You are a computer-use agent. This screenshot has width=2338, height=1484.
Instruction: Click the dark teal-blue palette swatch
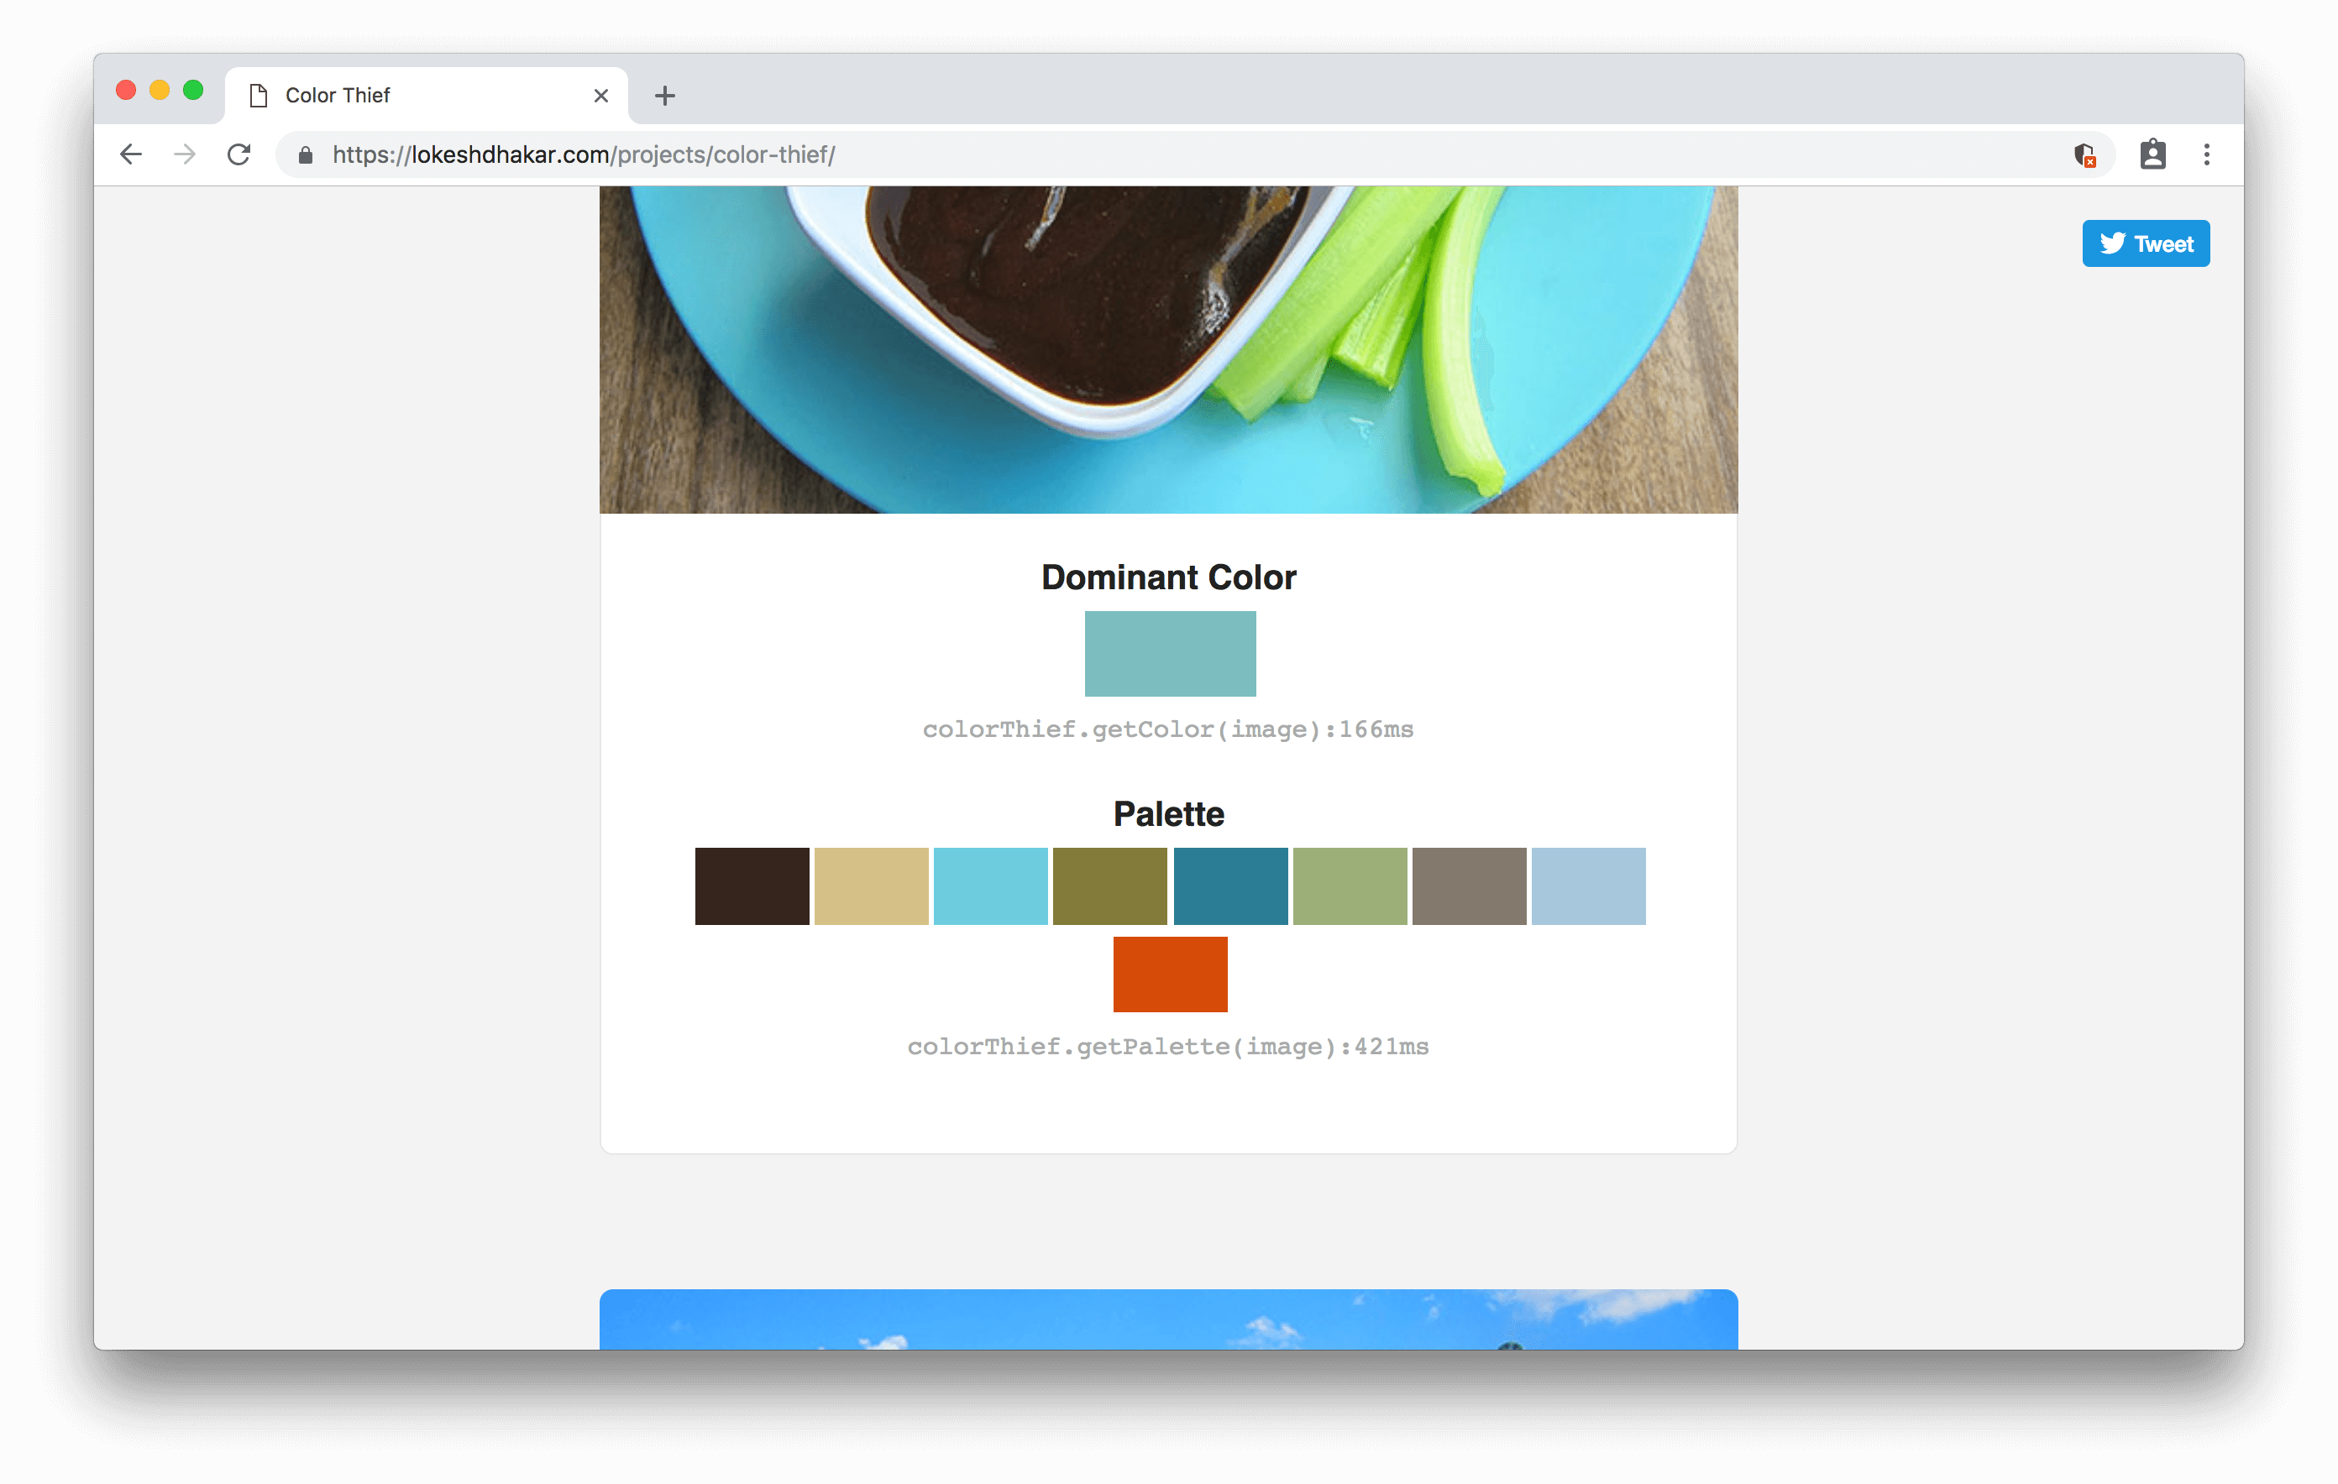click(x=1230, y=886)
